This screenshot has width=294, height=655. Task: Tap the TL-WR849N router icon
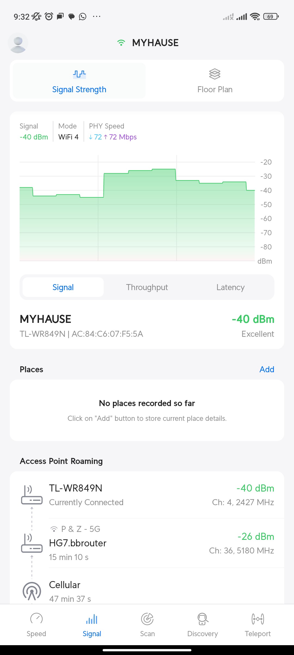coord(32,495)
